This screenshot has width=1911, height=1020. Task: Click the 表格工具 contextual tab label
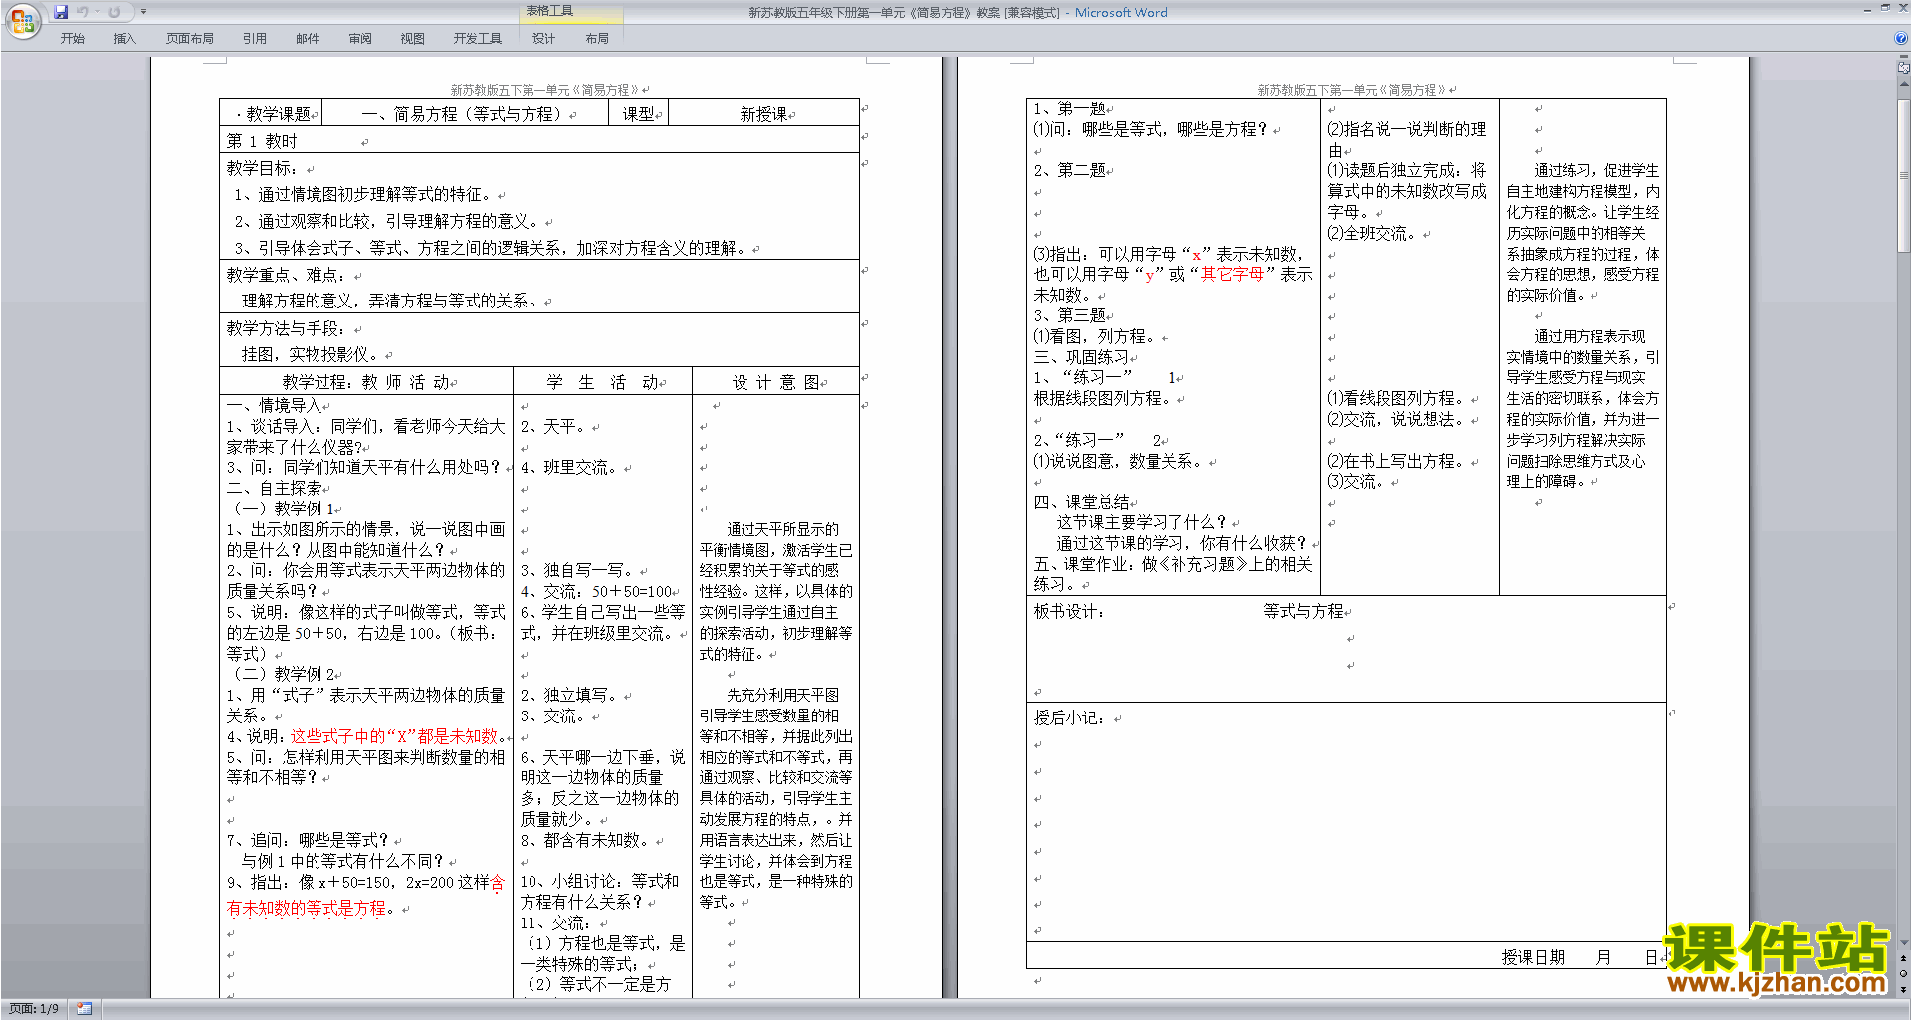549,11
